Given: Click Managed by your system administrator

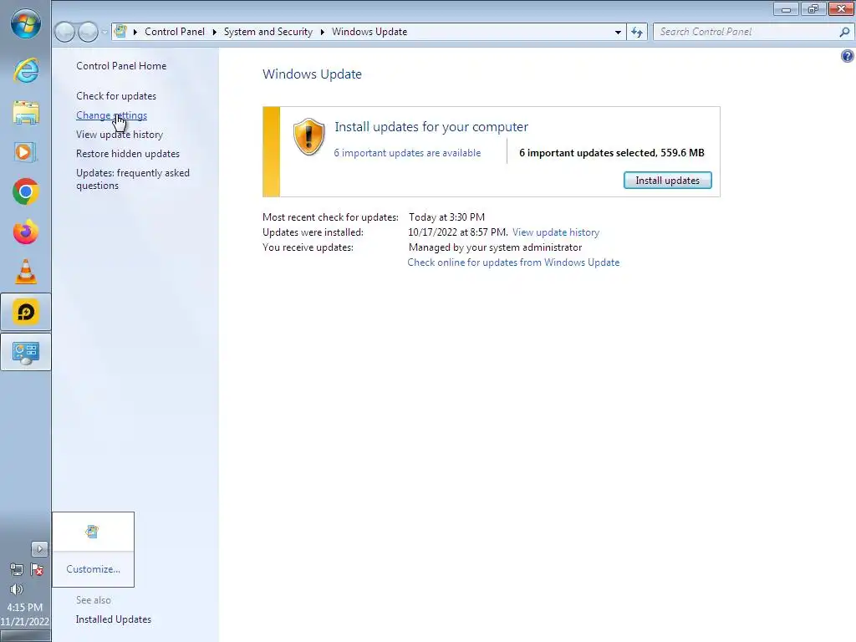Looking at the screenshot, I should 495,247.
